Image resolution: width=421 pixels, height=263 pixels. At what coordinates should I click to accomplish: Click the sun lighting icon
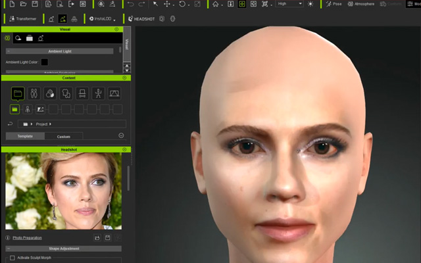310,4
